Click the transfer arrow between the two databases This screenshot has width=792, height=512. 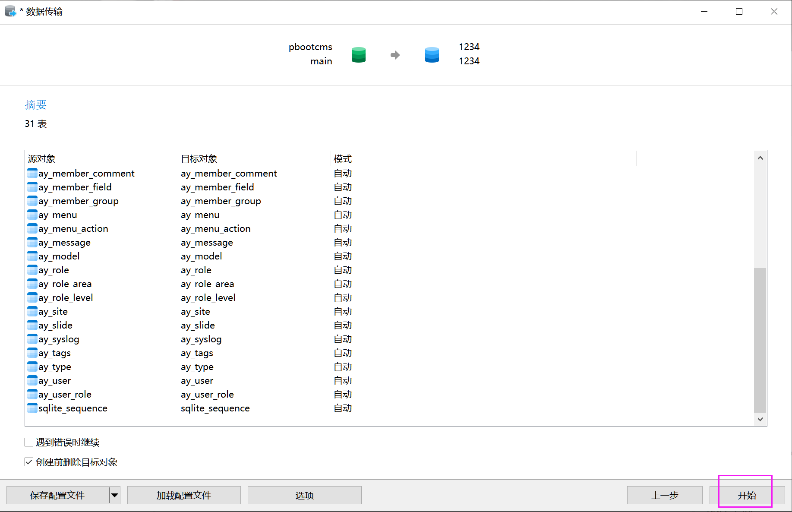(x=395, y=54)
